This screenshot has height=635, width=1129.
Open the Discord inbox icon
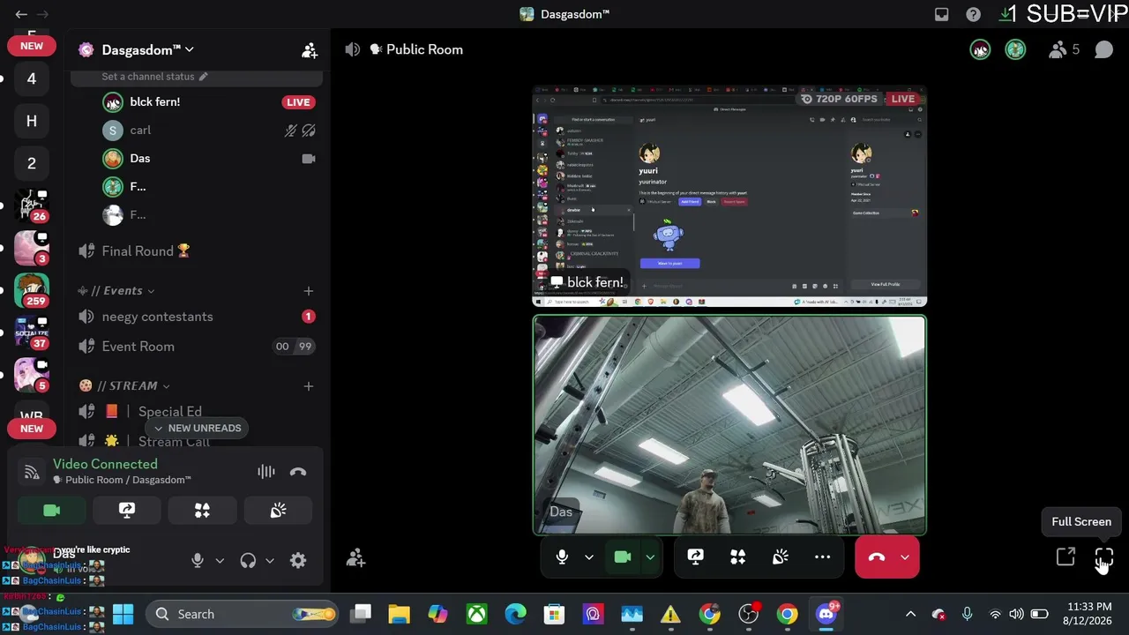click(942, 14)
